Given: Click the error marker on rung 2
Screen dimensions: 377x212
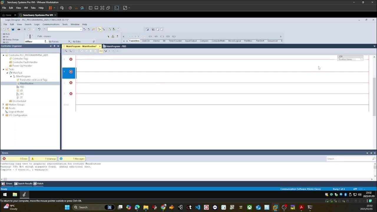Looking at the screenshot, I should point(71,83).
